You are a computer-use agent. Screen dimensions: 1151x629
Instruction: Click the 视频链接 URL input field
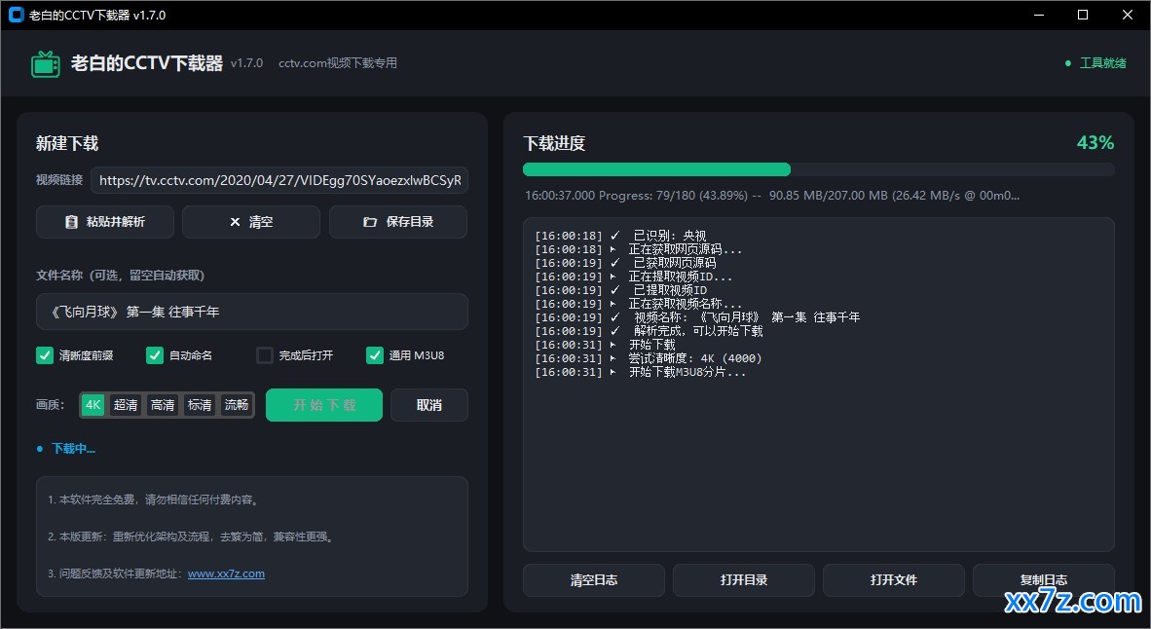click(x=279, y=180)
